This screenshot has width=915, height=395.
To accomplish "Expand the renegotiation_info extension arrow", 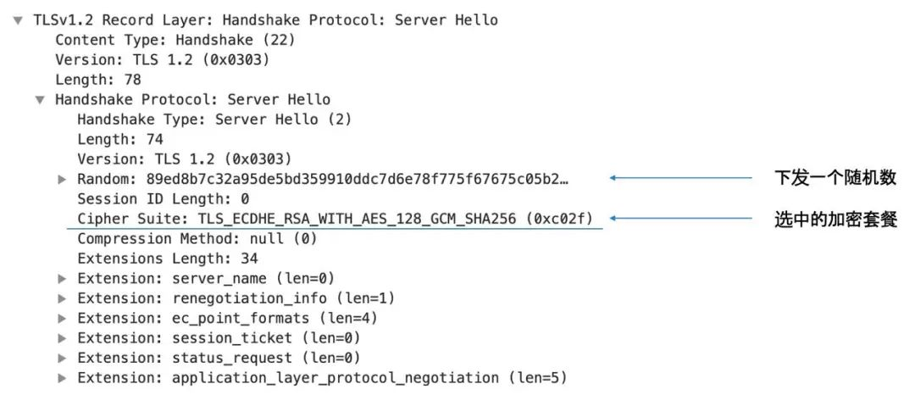I will tap(62, 298).
